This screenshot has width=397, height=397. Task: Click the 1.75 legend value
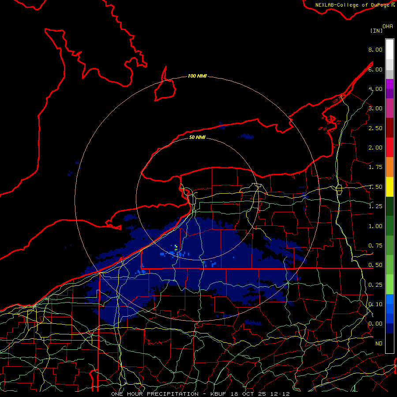click(x=375, y=167)
